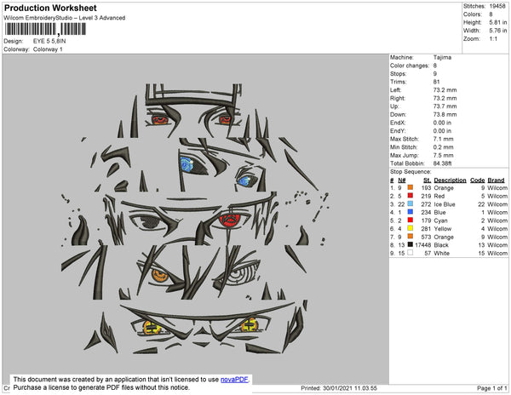
Task: Click the Description column header
Action: click(x=450, y=180)
